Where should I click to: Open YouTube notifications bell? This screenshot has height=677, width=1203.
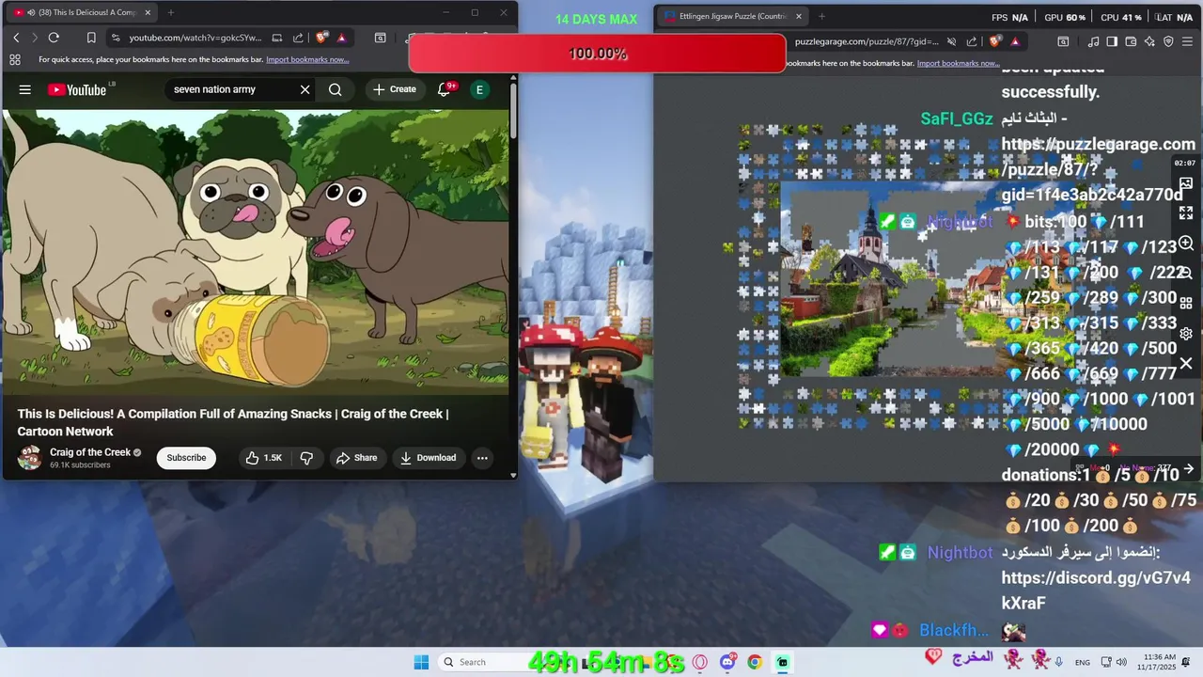(445, 89)
